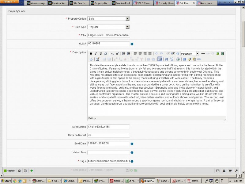Click into the Sold Date field
This screenshot has height=184, width=245.
[x=108, y=143]
